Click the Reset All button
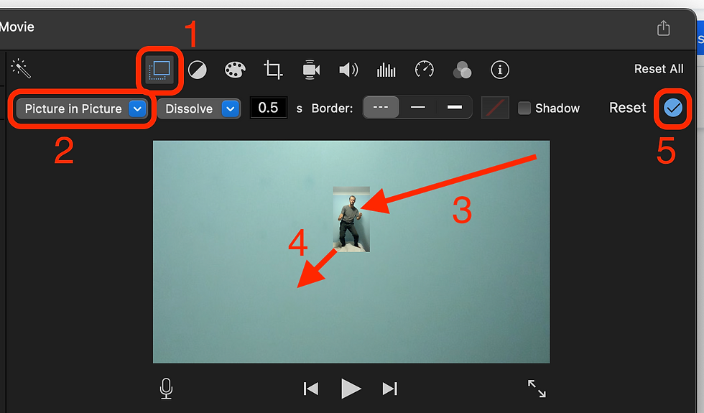 [659, 69]
